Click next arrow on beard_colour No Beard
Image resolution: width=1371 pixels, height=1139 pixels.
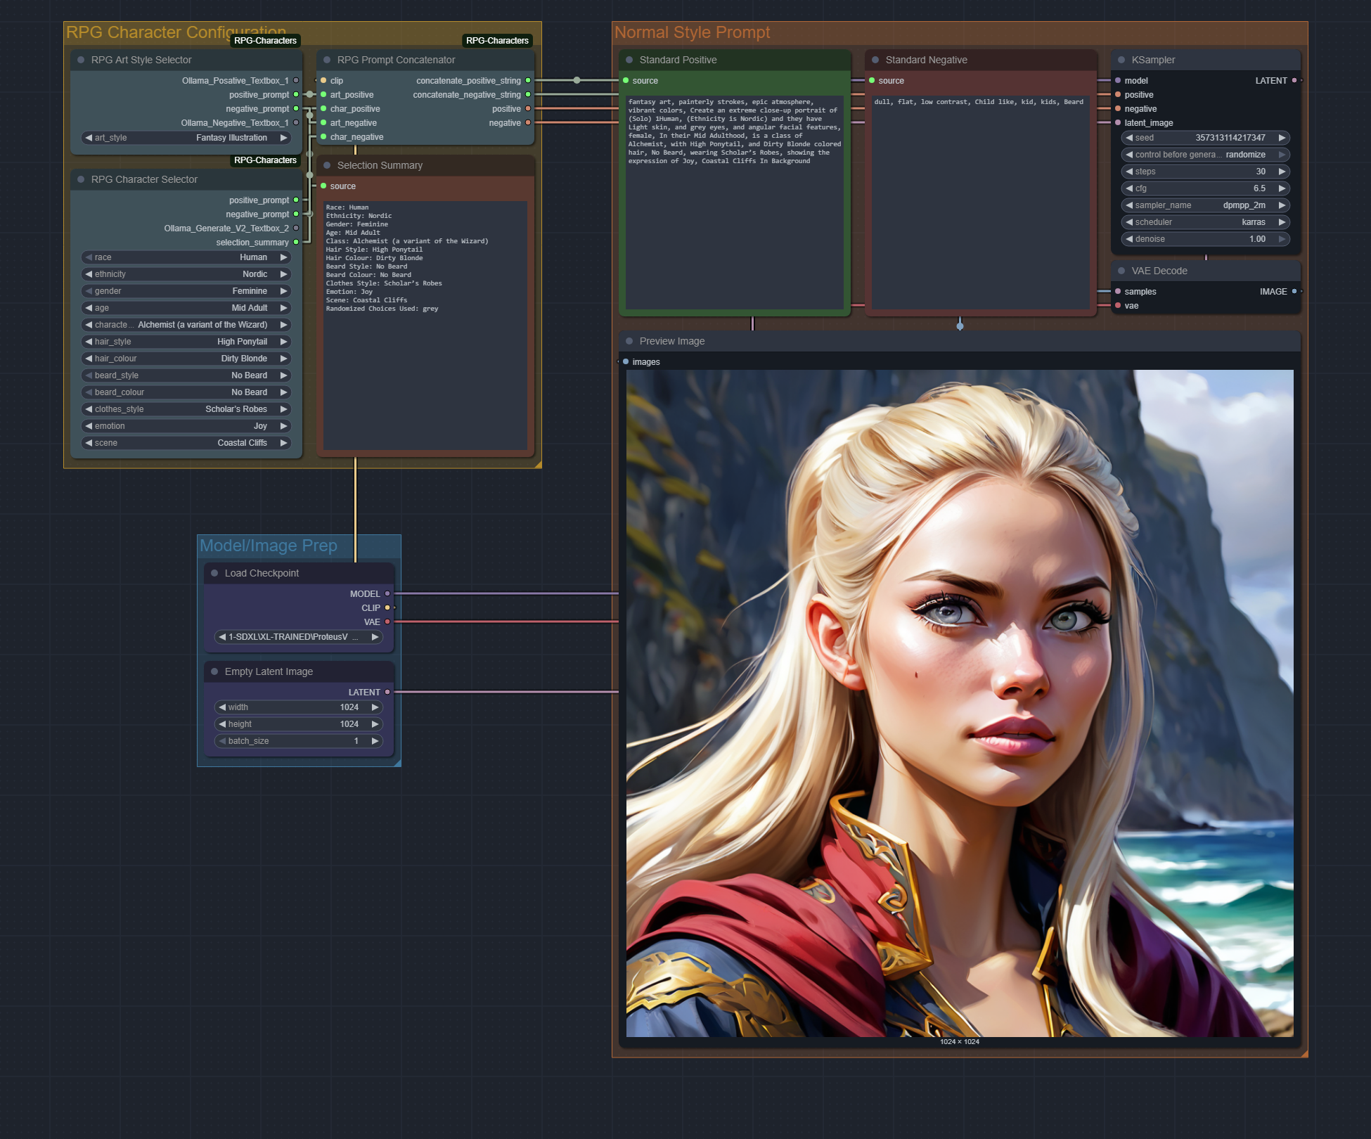coord(284,392)
